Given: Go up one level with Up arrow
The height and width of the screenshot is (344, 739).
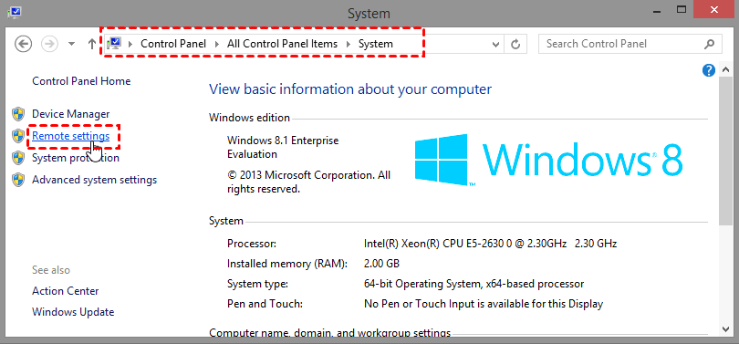Looking at the screenshot, I should pyautogui.click(x=92, y=44).
